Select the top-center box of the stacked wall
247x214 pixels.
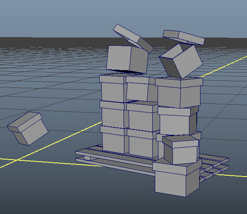click(x=140, y=89)
